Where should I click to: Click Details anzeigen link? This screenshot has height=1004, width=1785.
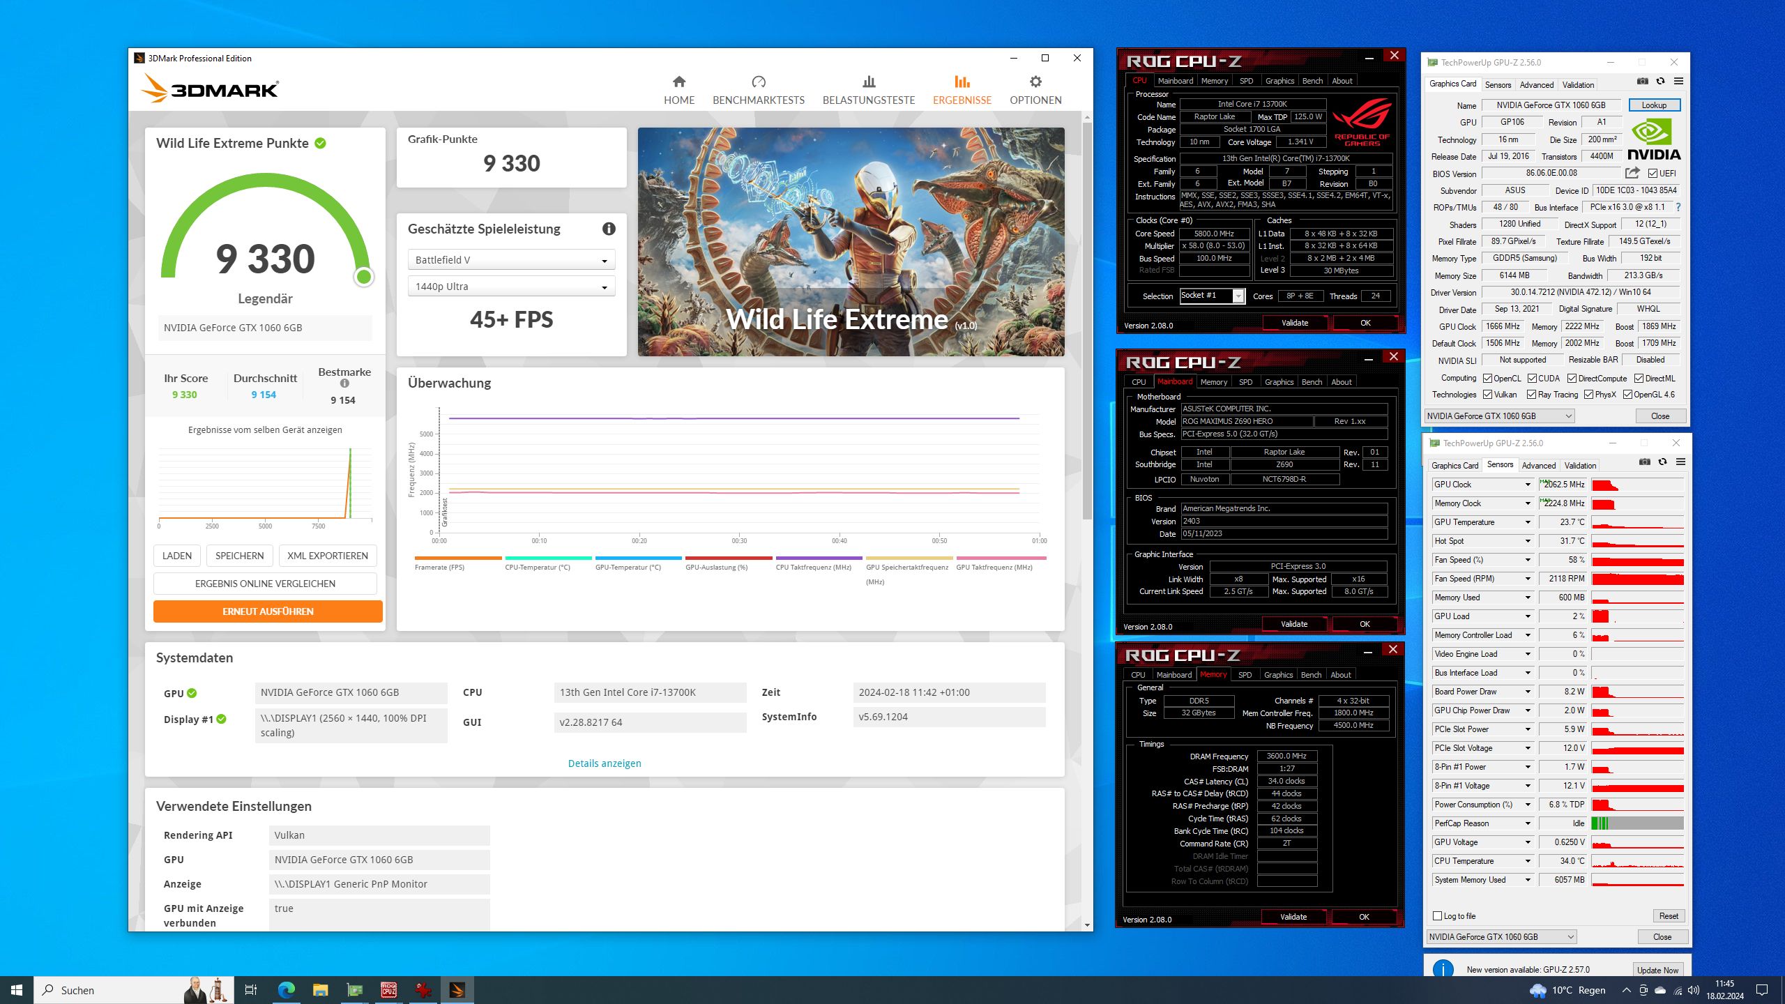point(605,763)
